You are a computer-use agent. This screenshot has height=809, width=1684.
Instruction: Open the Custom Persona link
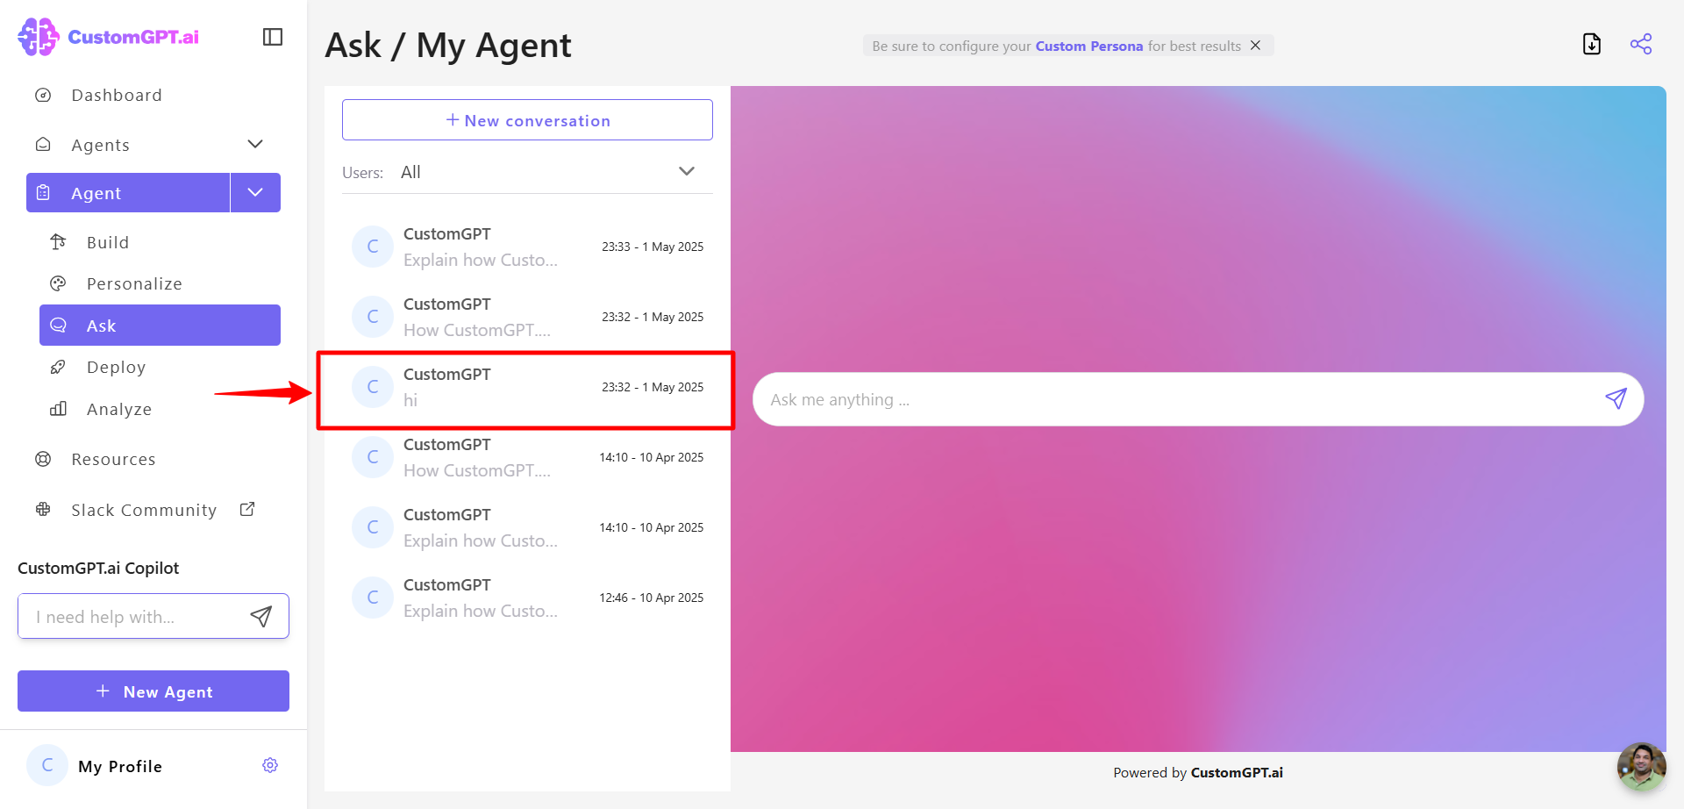tap(1088, 46)
